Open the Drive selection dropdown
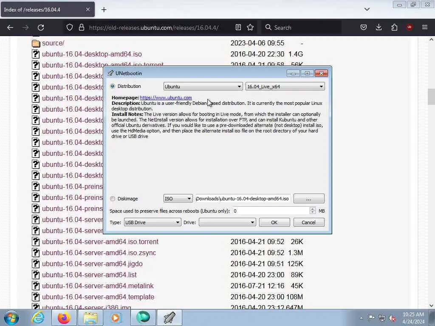Viewport: 435px width, 326px height. coord(227,222)
